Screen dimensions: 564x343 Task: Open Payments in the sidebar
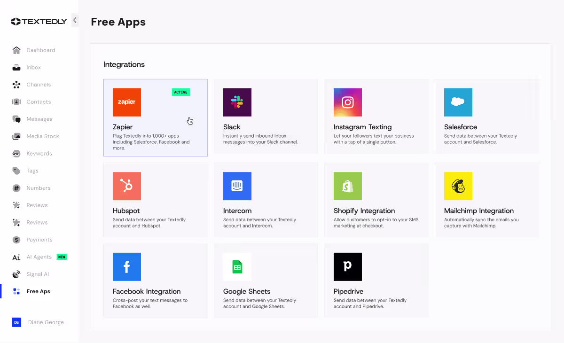39,240
